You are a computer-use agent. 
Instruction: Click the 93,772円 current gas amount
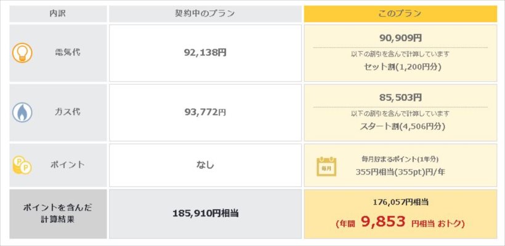point(205,112)
